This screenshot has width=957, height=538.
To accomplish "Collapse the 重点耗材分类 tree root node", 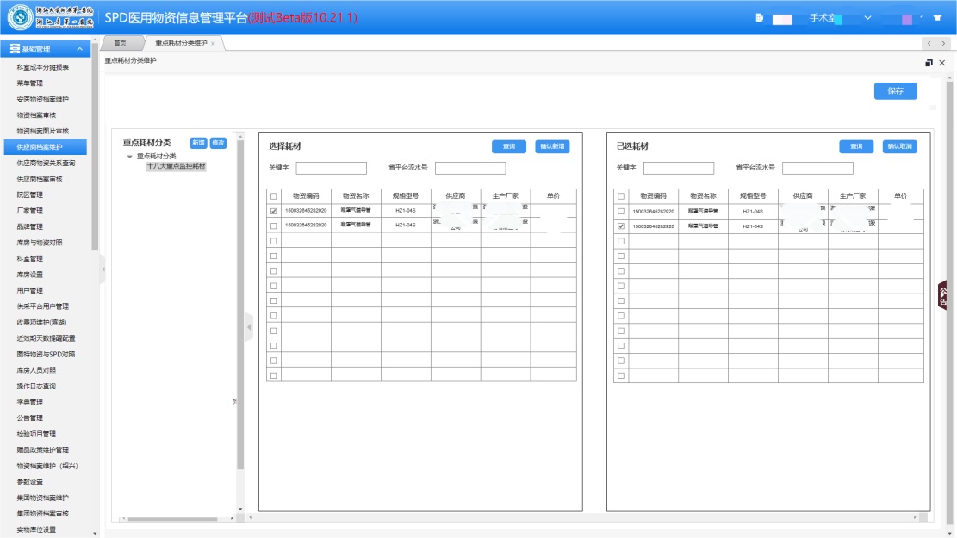I will pyautogui.click(x=130, y=157).
